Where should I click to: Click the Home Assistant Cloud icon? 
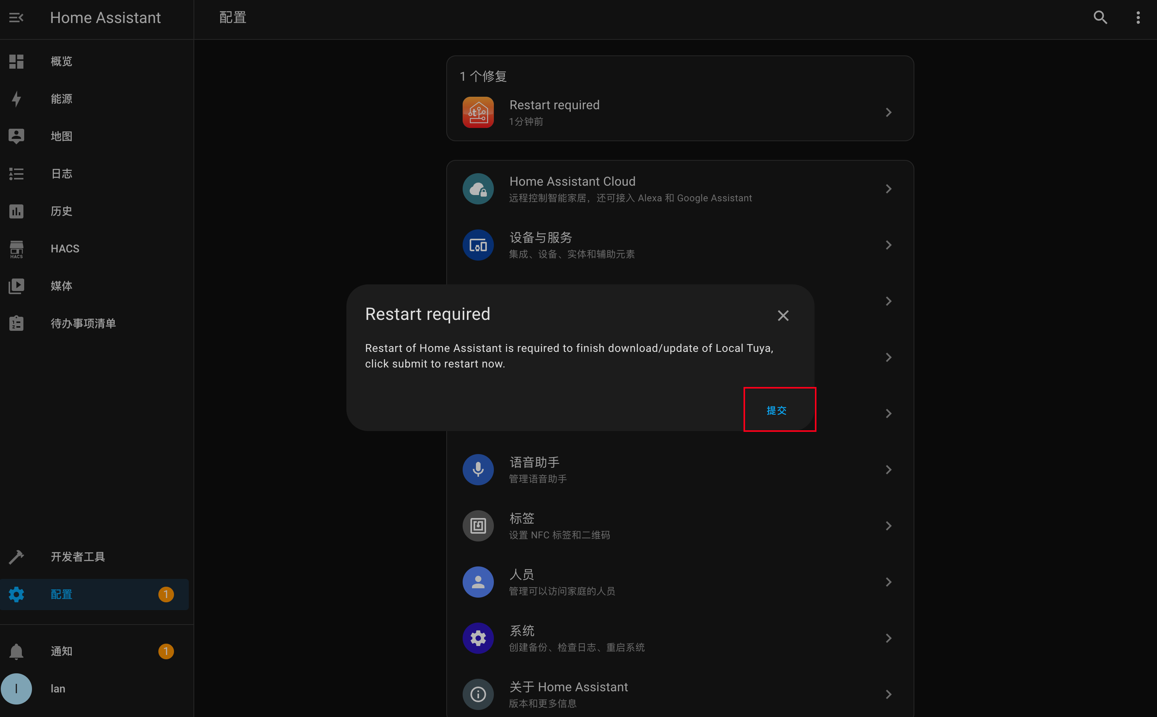tap(478, 189)
